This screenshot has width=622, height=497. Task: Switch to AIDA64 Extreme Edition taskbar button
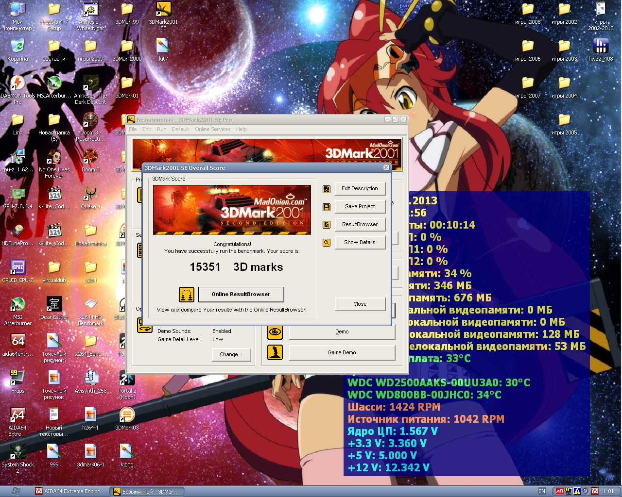point(69,491)
